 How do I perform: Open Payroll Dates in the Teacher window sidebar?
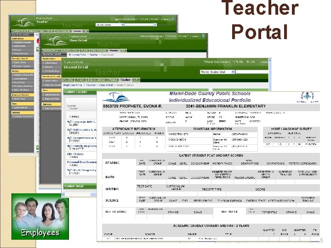tap(23, 83)
